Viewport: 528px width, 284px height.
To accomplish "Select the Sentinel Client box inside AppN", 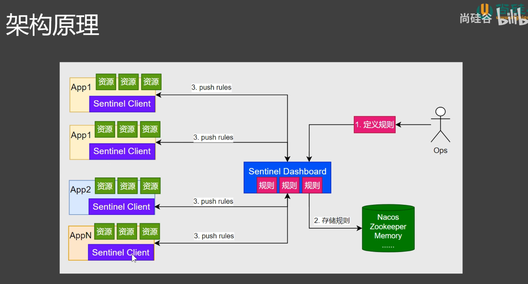I will (121, 253).
